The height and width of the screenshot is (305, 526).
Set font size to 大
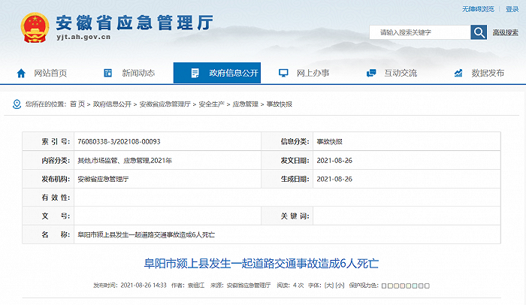329,285
